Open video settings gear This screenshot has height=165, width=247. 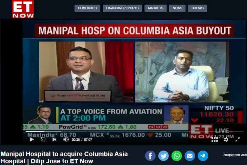pos(226,139)
